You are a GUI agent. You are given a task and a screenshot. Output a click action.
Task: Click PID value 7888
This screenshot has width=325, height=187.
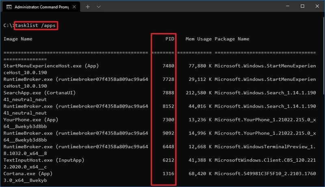point(168,92)
